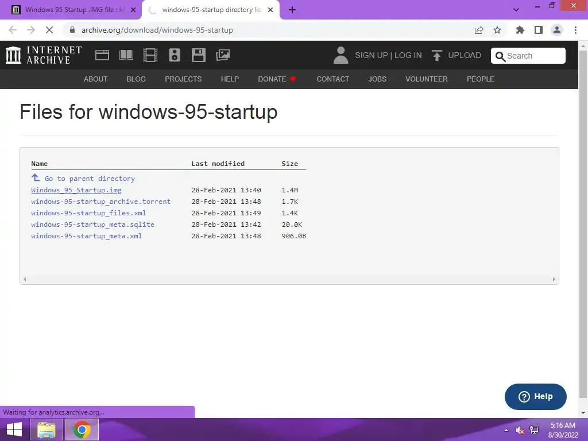Click the magnifier icon in Search box
This screenshot has width=588, height=441.
click(x=500, y=56)
